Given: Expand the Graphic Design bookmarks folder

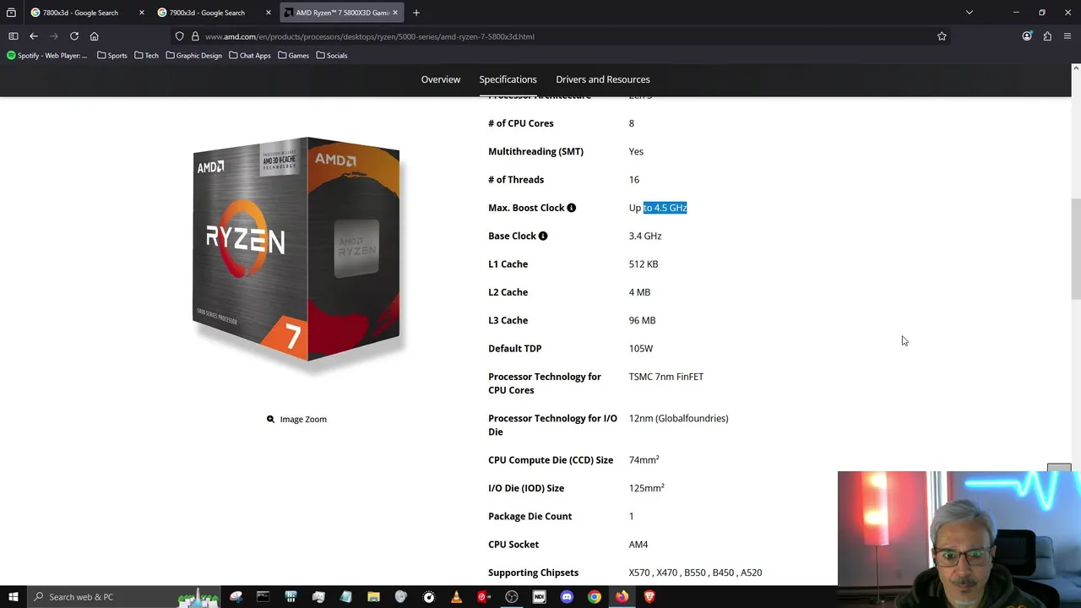Looking at the screenshot, I should point(193,56).
